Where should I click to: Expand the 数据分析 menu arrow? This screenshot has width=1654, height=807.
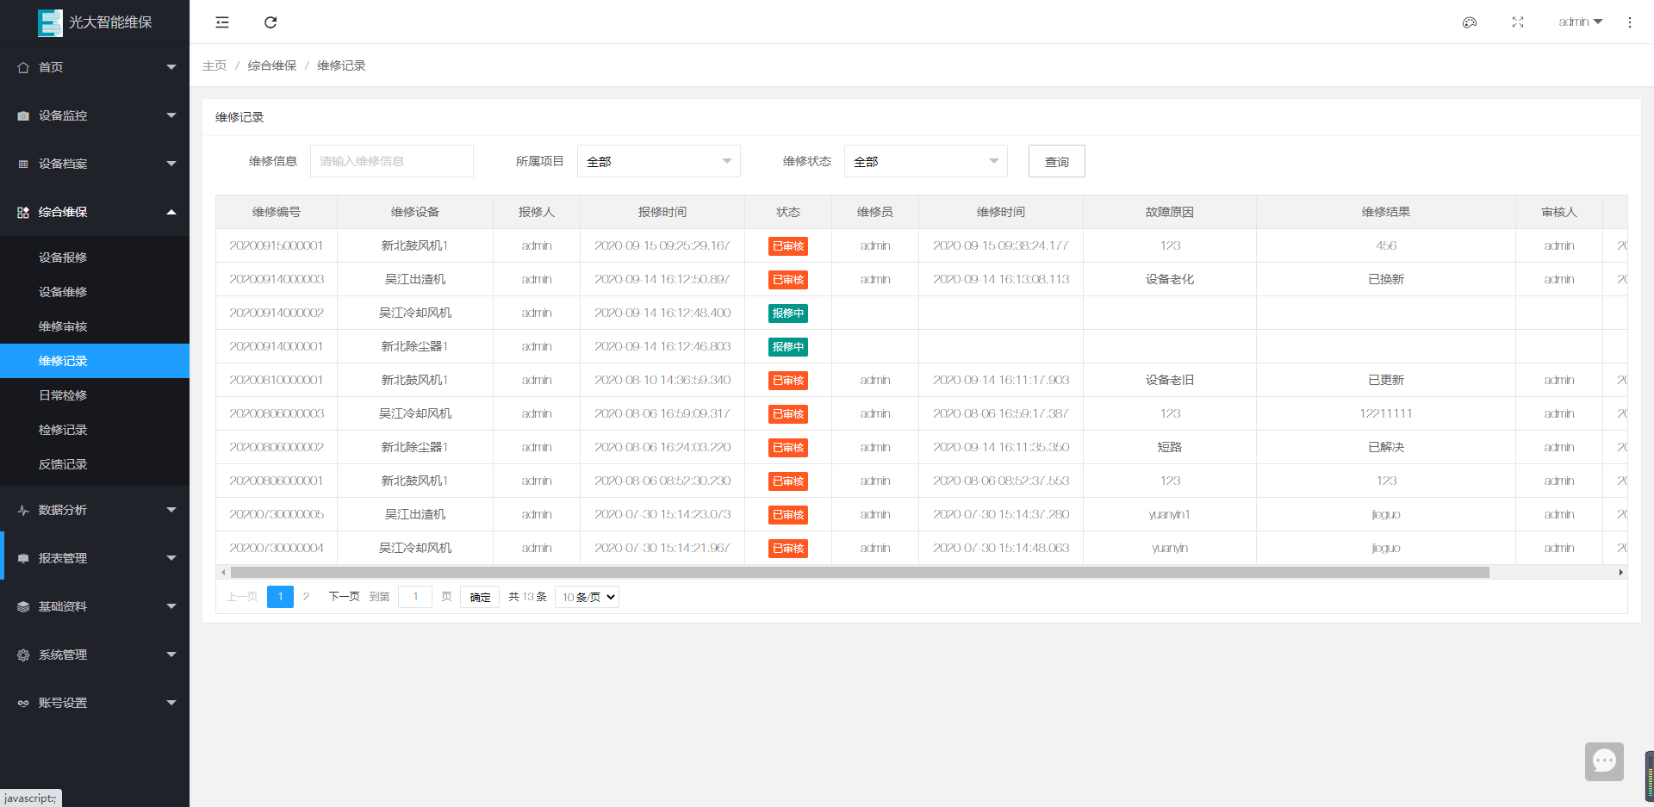171,510
